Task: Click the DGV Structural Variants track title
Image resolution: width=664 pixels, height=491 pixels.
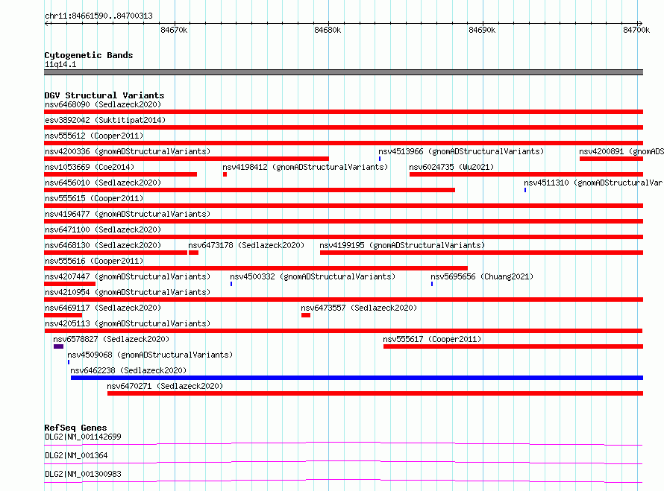Action: click(x=104, y=95)
